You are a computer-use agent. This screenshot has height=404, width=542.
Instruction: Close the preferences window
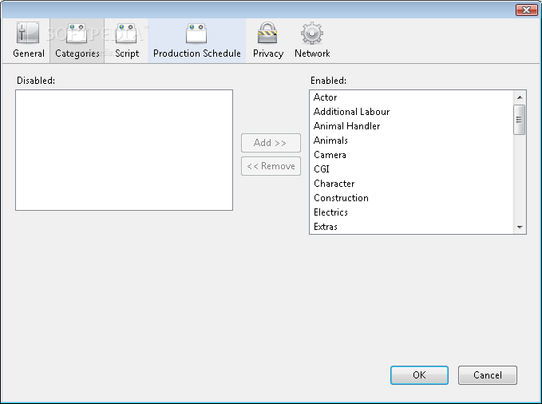[527, 10]
